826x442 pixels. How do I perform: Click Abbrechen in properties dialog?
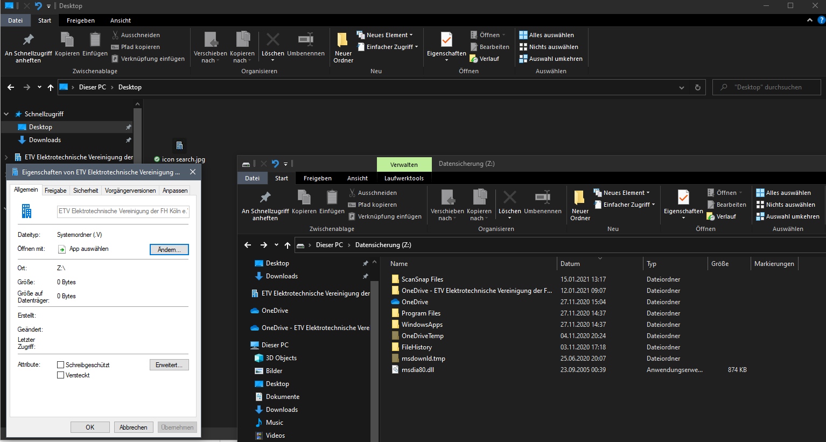click(134, 427)
